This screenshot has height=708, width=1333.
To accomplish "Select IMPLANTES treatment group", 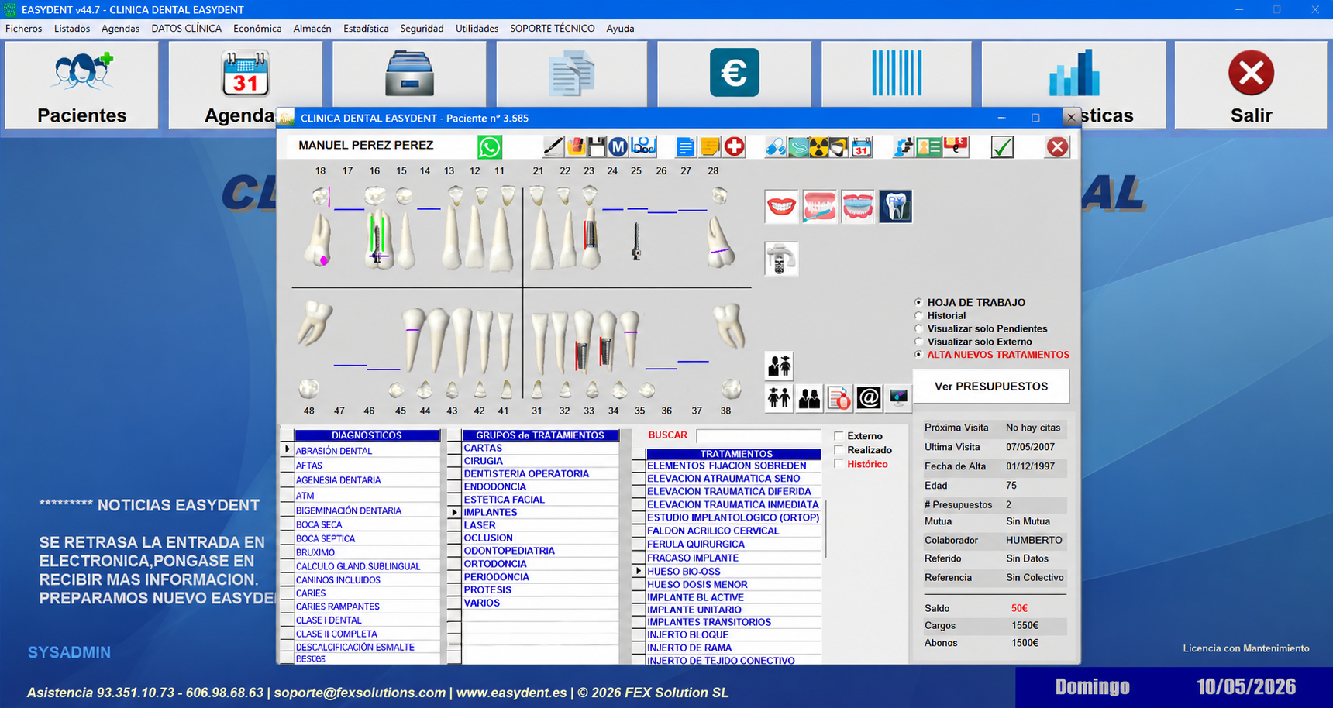I will (x=540, y=512).
